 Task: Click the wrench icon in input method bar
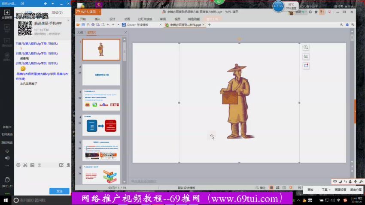coord(361,182)
